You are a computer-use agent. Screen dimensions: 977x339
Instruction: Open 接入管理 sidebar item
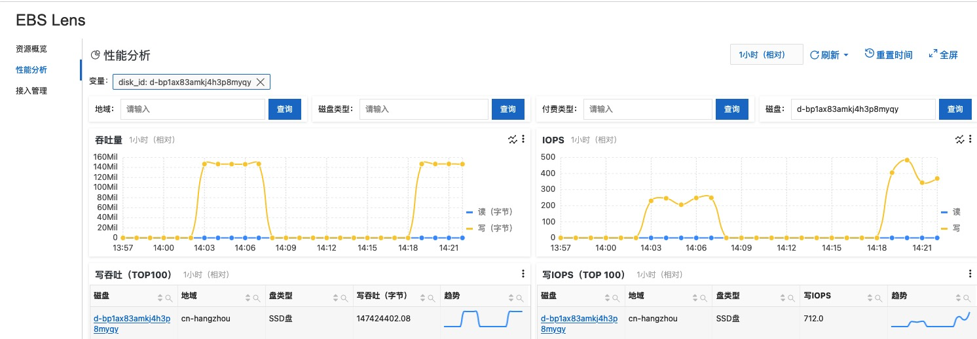(x=31, y=91)
